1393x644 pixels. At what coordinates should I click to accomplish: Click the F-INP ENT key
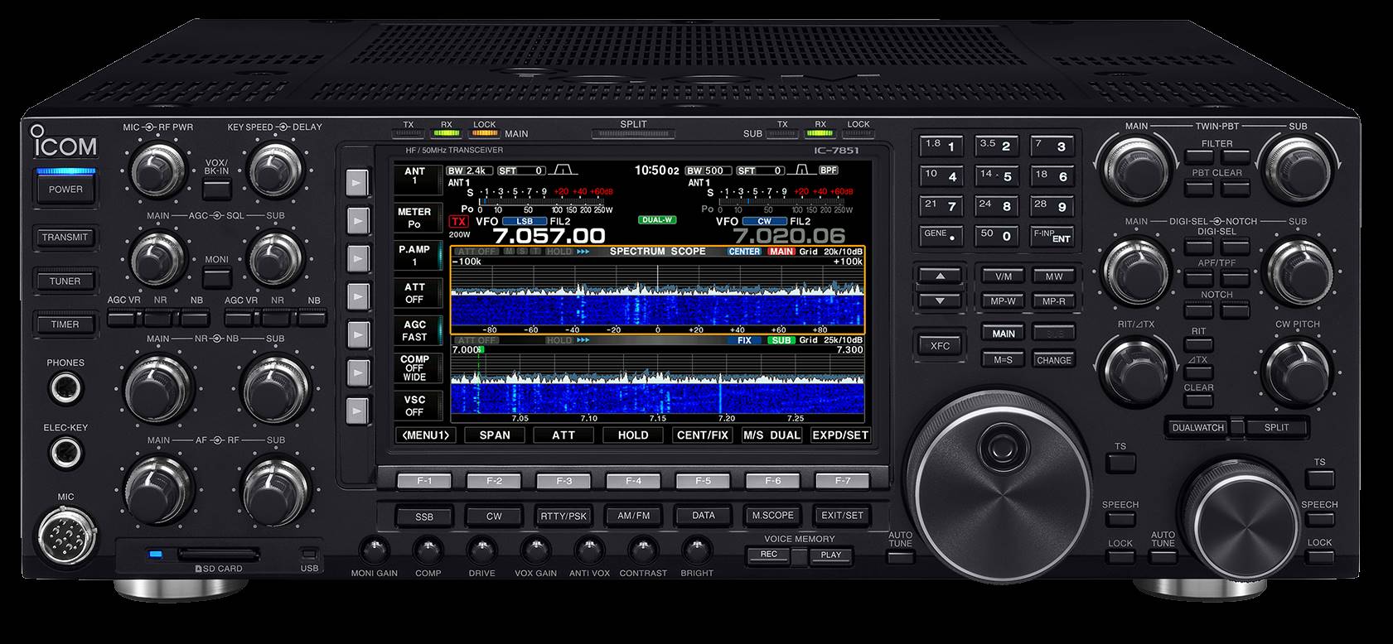click(1052, 236)
